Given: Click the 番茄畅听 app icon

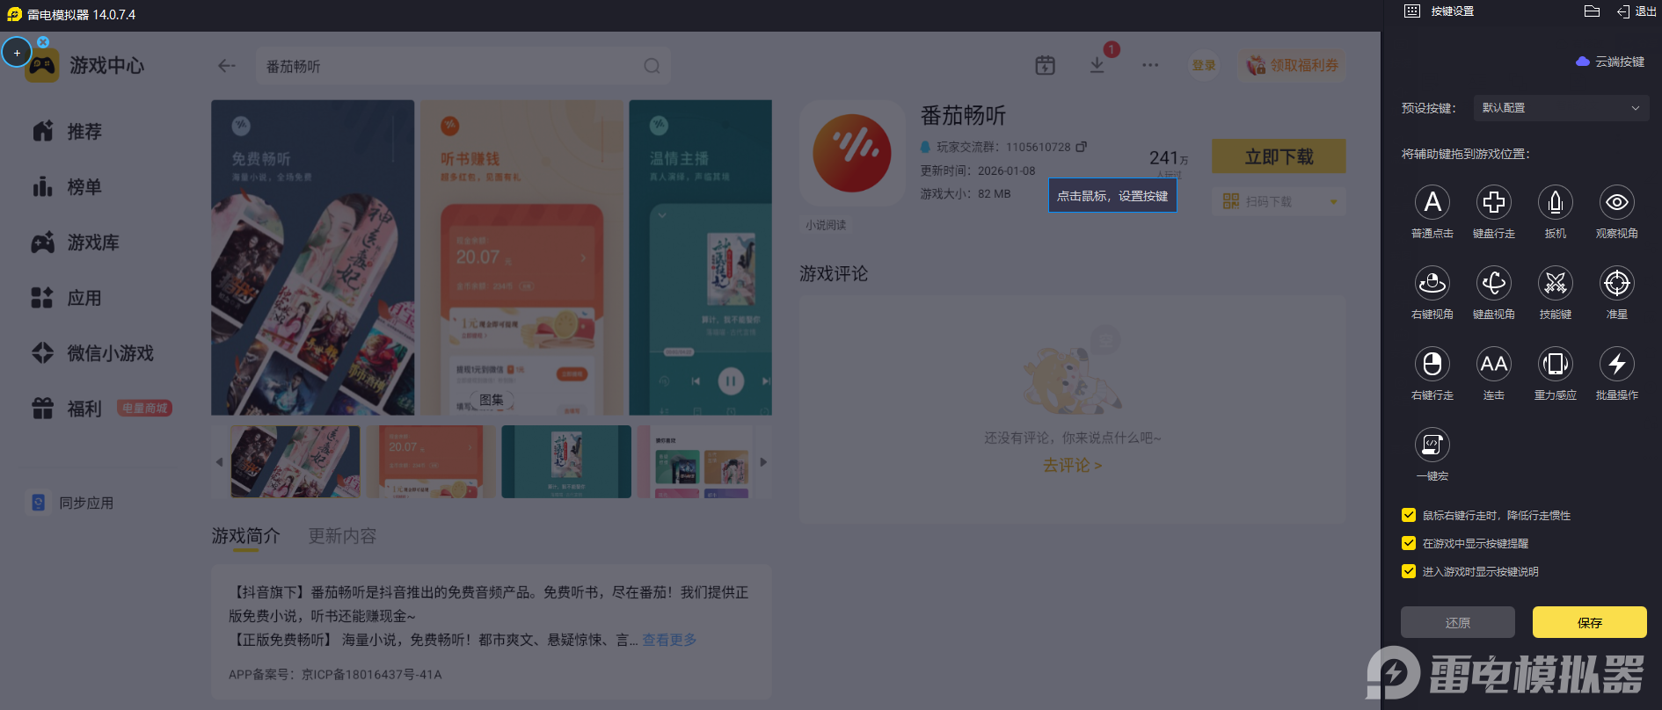Looking at the screenshot, I should pos(852,153).
